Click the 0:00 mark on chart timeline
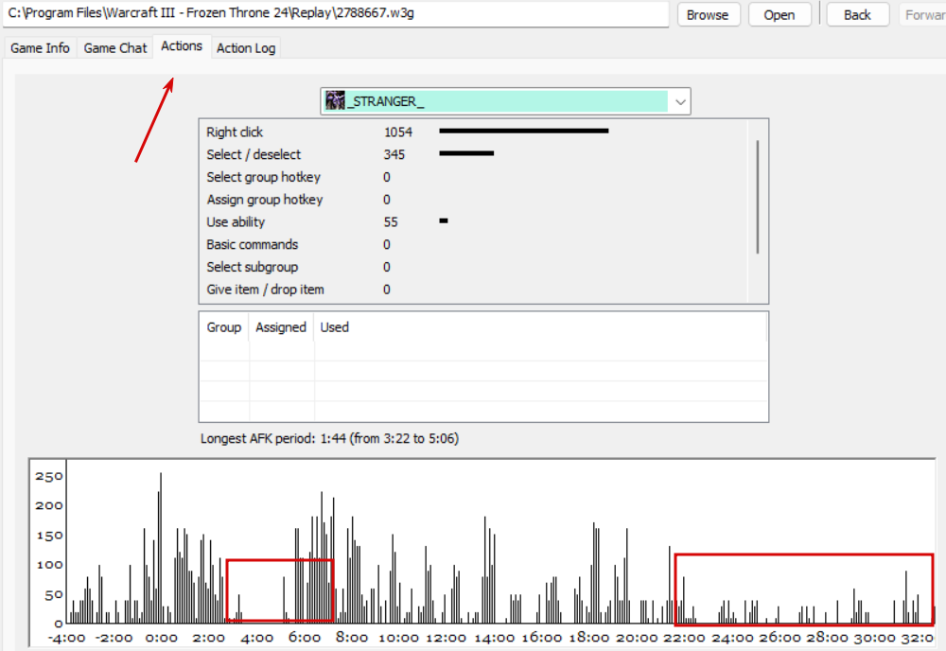The width and height of the screenshot is (946, 651). point(162,638)
